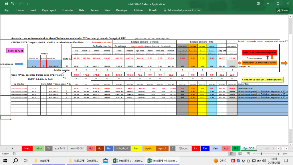The height and width of the screenshot is (165, 293).
Task: Switch to the Formulas ribbon tab
Action: pyautogui.click(x=68, y=10)
